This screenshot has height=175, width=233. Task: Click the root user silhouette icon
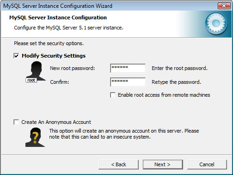(x=37, y=71)
